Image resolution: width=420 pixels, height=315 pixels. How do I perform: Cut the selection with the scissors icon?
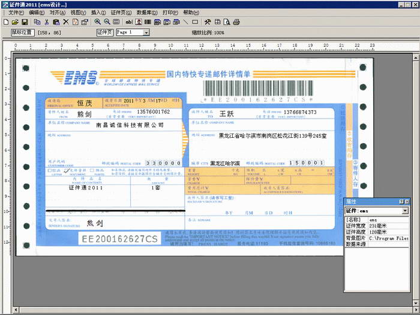tap(47, 22)
